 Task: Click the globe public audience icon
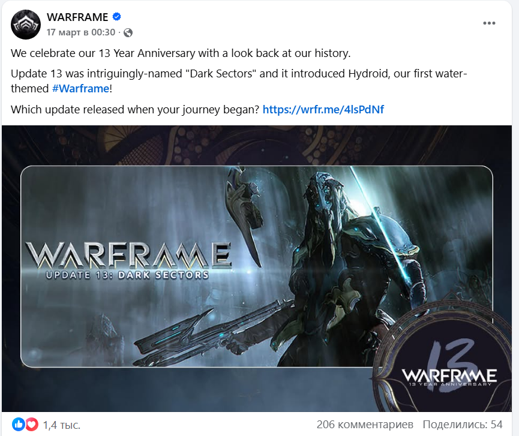128,32
